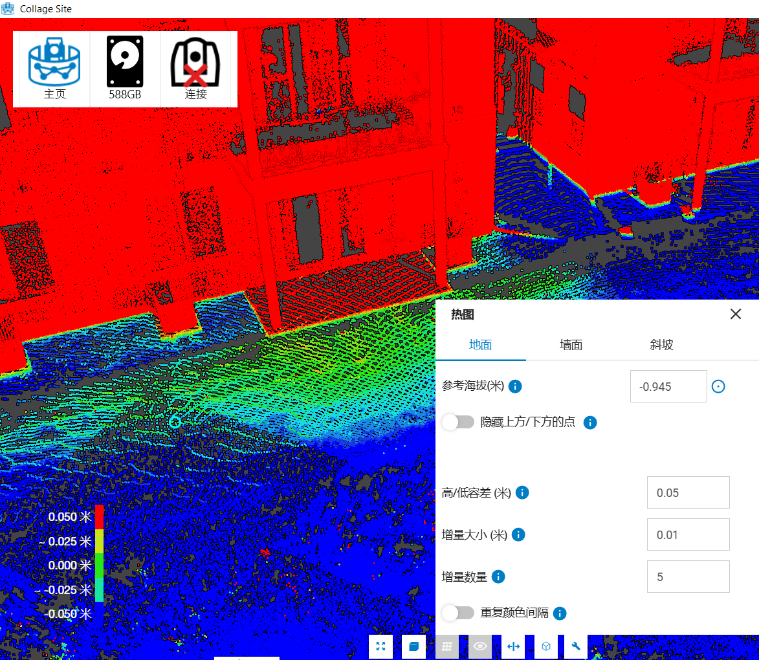
Task: Click the solid blue cube icon
Action: pyautogui.click(x=413, y=646)
